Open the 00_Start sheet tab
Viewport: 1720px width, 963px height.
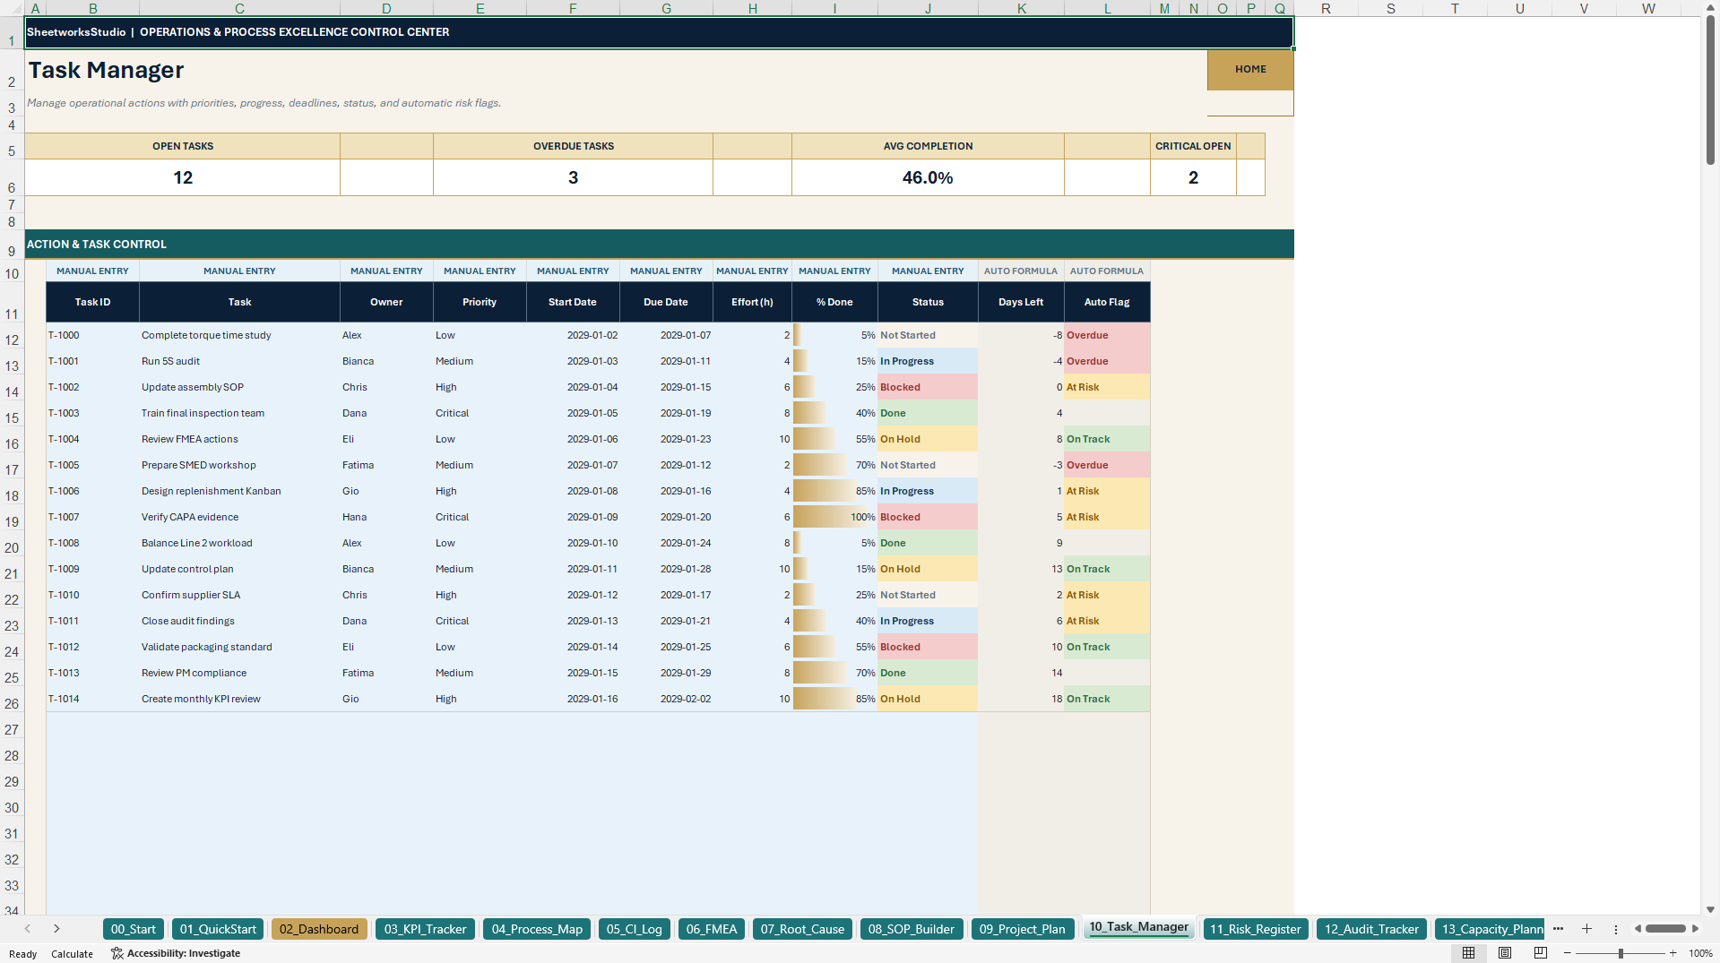pyautogui.click(x=134, y=929)
